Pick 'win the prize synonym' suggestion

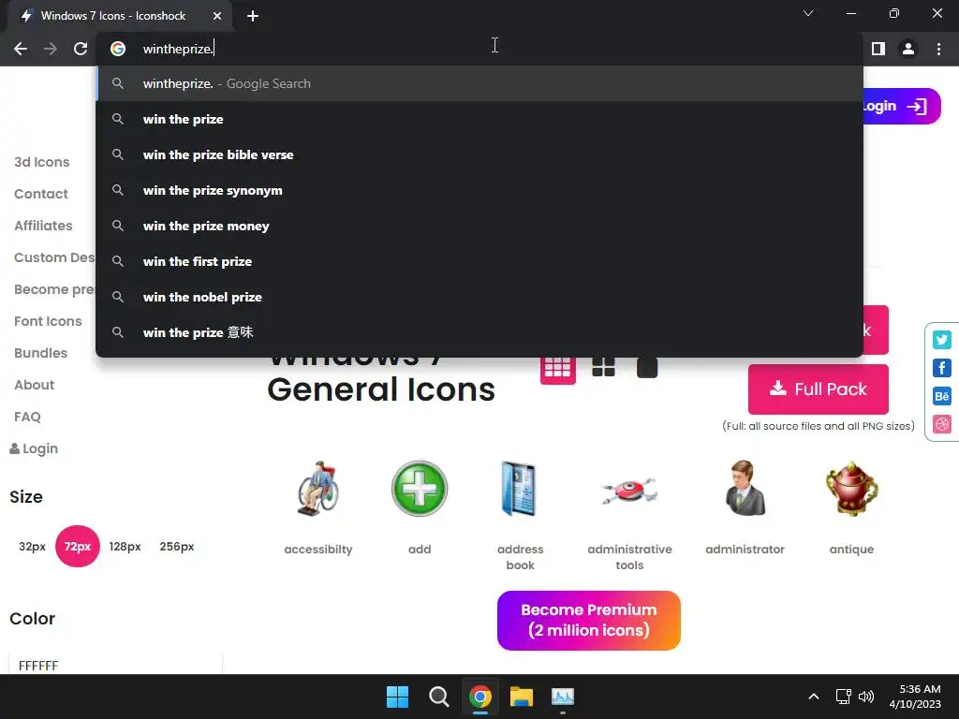click(x=479, y=190)
